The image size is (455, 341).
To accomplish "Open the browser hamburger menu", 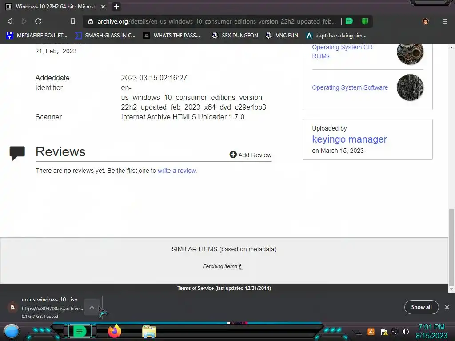I will pos(445,21).
